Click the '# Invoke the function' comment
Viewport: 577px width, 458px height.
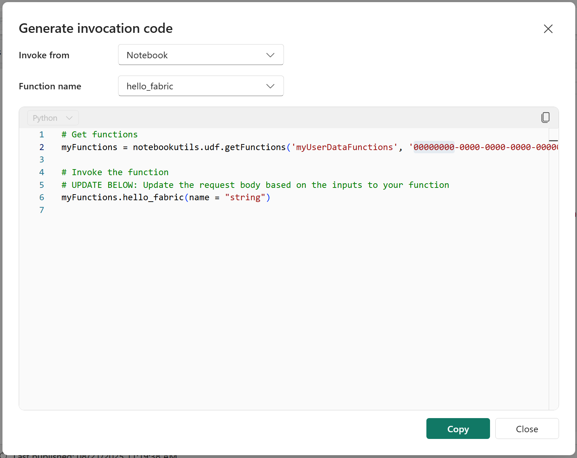coord(115,172)
